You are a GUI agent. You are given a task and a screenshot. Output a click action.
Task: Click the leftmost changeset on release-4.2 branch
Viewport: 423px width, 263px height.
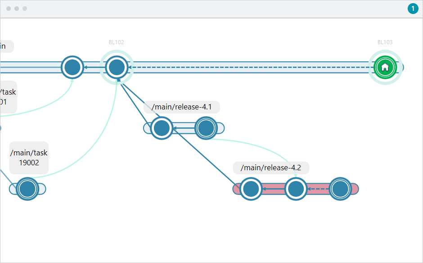[251, 189]
